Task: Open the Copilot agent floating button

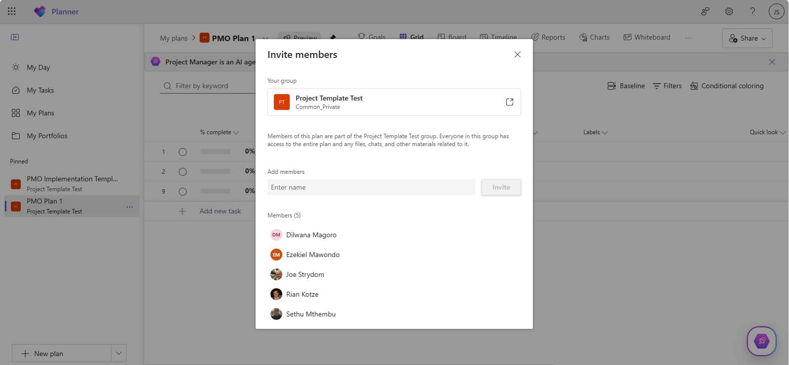Action: pyautogui.click(x=762, y=341)
